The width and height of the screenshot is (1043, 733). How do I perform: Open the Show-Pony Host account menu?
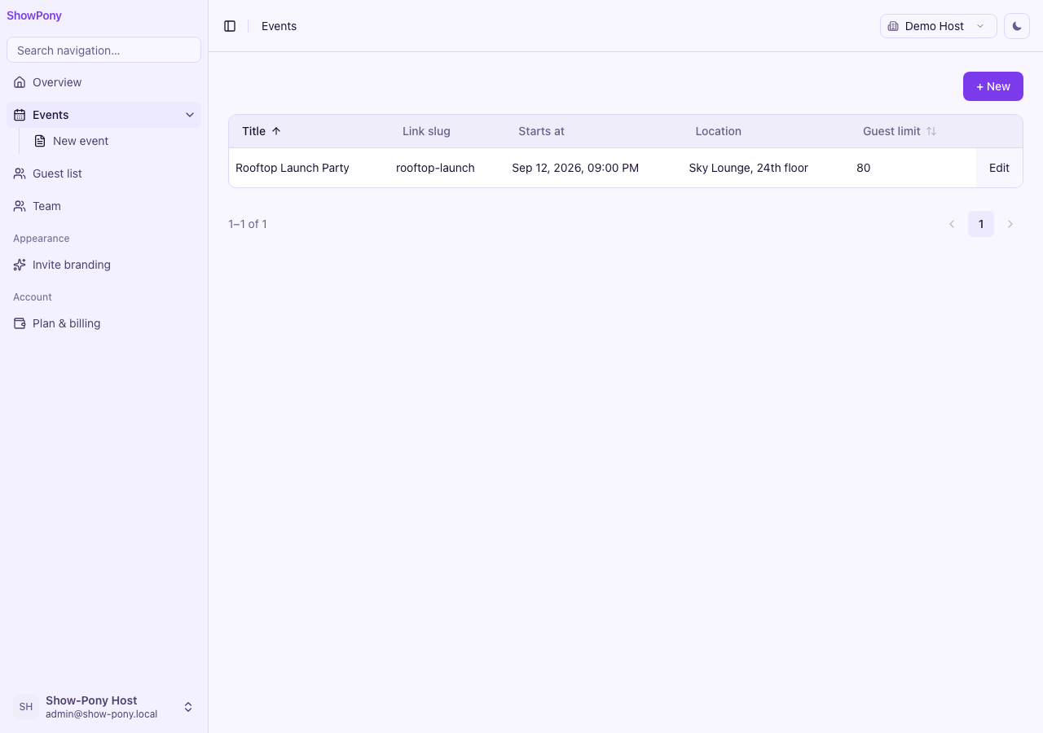[103, 707]
